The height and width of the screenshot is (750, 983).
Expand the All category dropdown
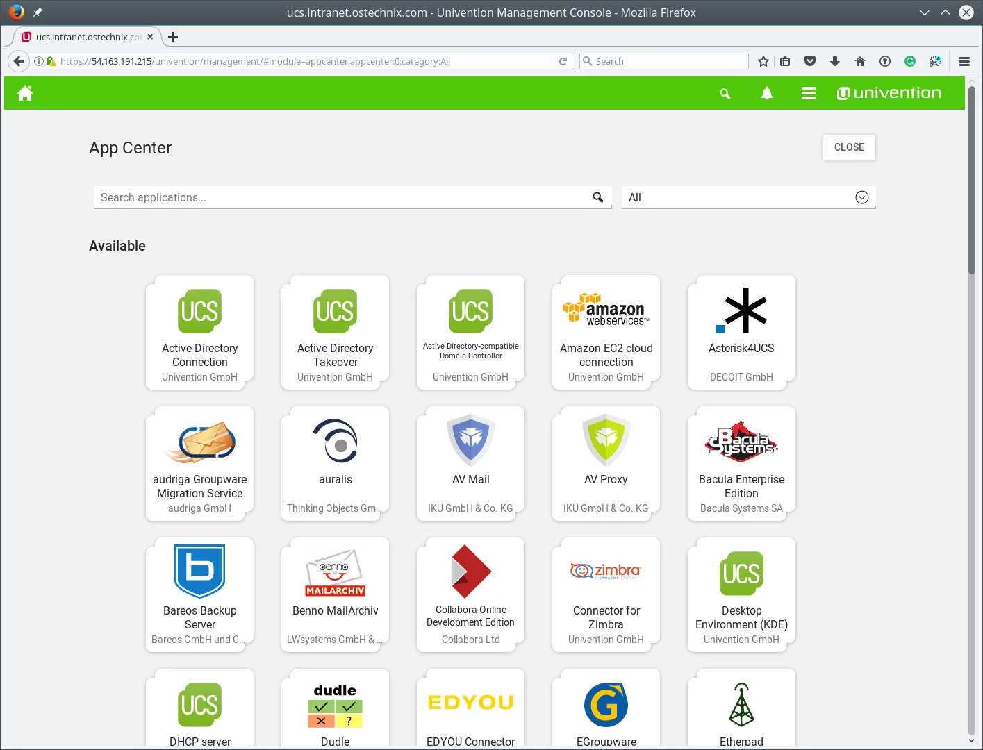point(862,197)
